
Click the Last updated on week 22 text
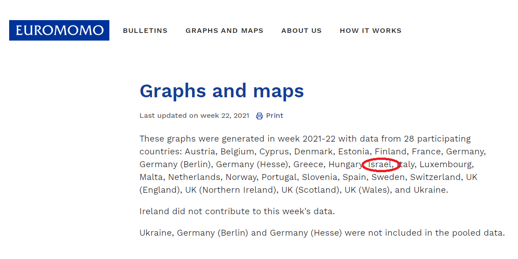(194, 116)
